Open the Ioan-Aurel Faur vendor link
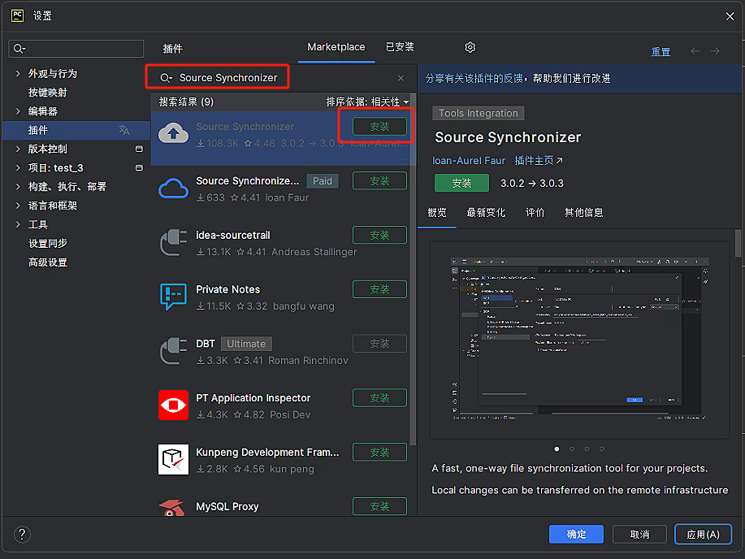This screenshot has width=745, height=559. pos(469,161)
